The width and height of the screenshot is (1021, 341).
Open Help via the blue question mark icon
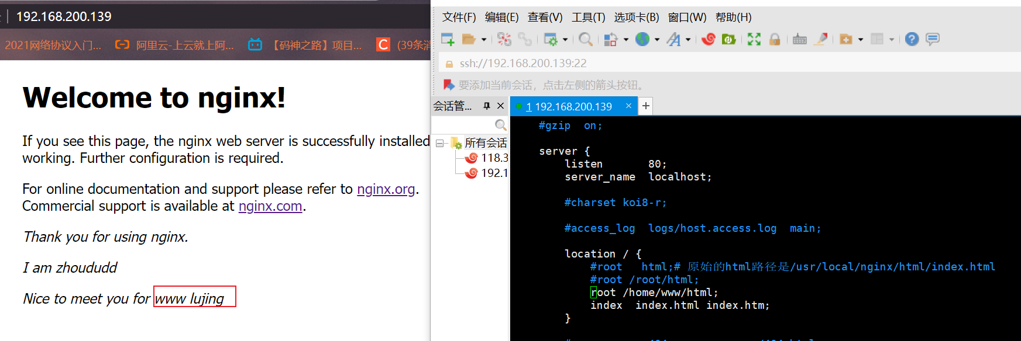pos(912,39)
